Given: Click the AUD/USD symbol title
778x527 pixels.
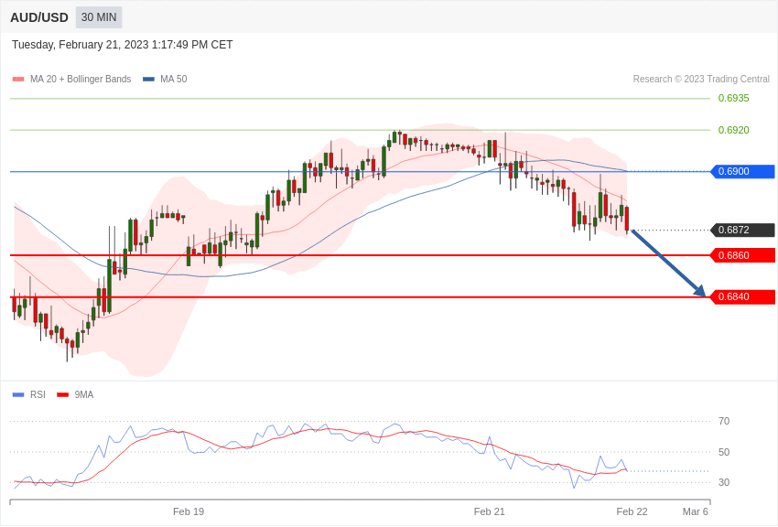Looking at the screenshot, I should pos(39,18).
